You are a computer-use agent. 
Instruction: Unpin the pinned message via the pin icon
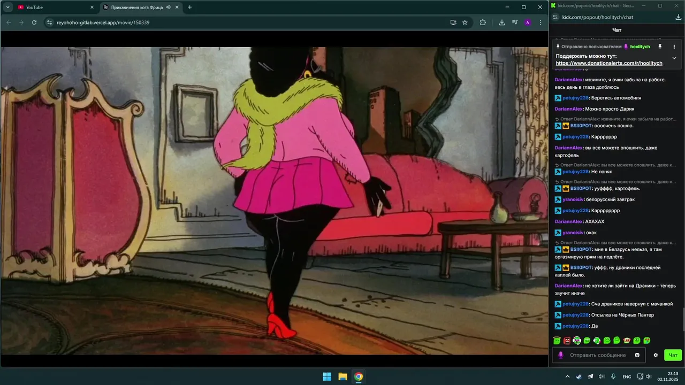[x=660, y=47]
